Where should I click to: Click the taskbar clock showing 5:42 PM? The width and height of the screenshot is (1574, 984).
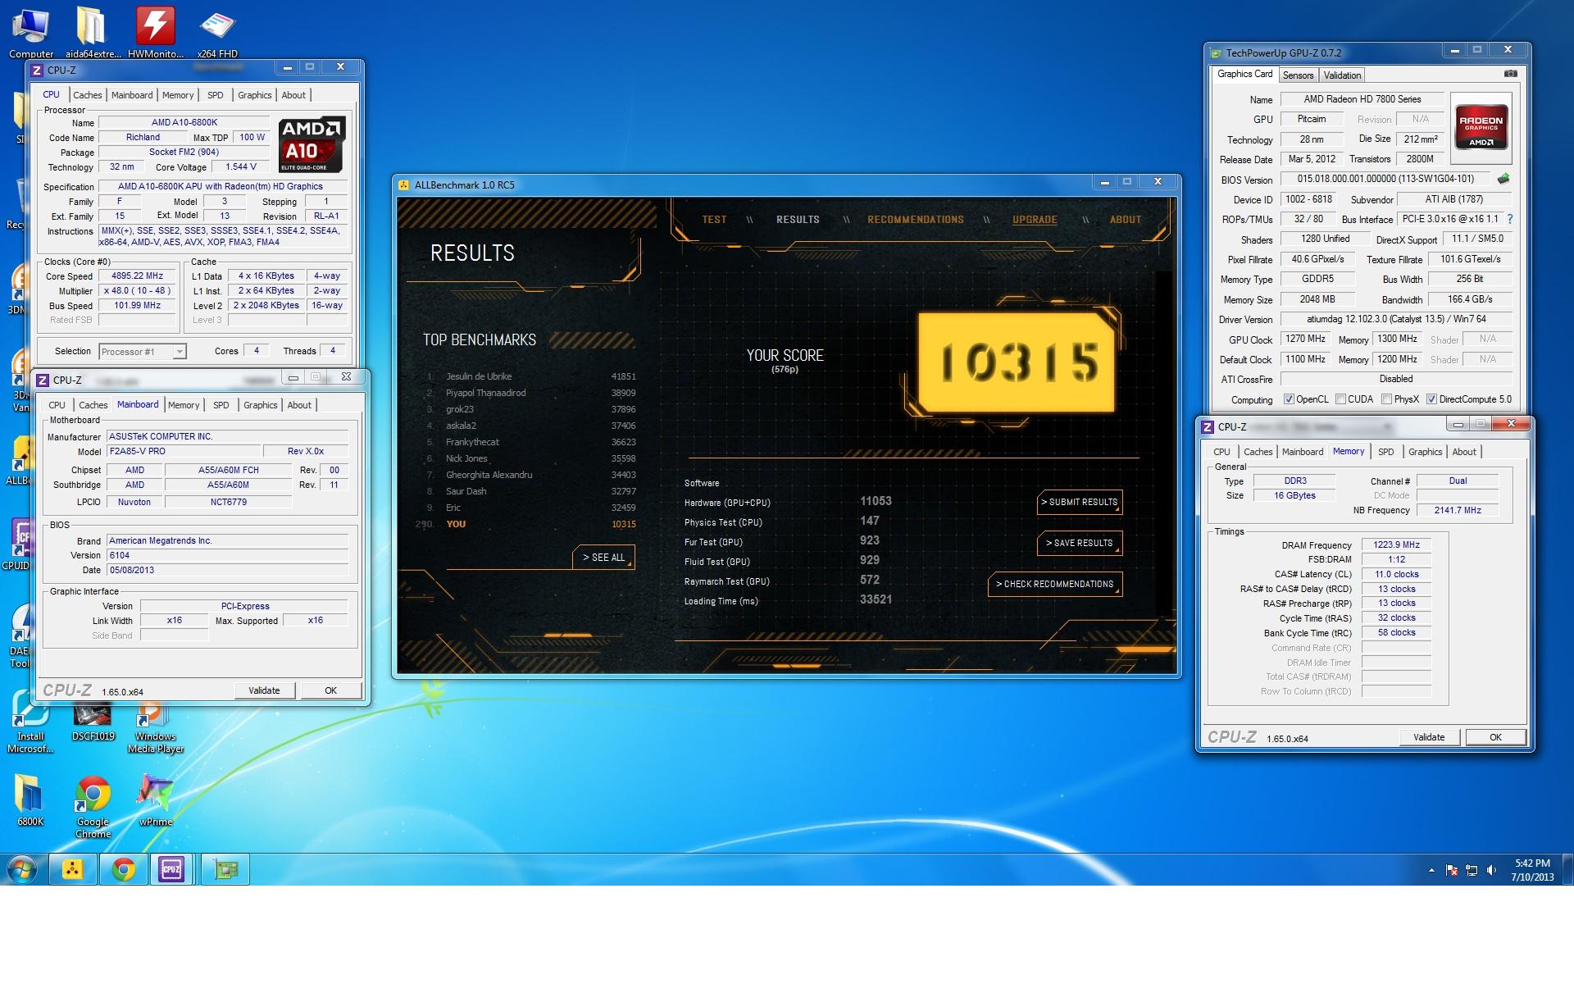pos(1531,870)
